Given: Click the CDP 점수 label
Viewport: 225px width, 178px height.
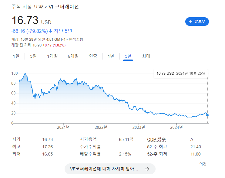Looking at the screenshot, I should pos(156,139).
